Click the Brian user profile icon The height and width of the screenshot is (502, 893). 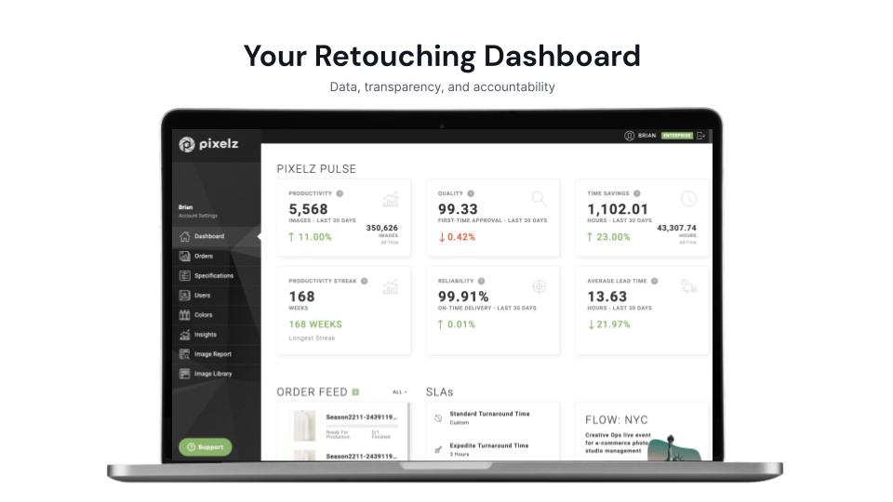click(x=629, y=136)
